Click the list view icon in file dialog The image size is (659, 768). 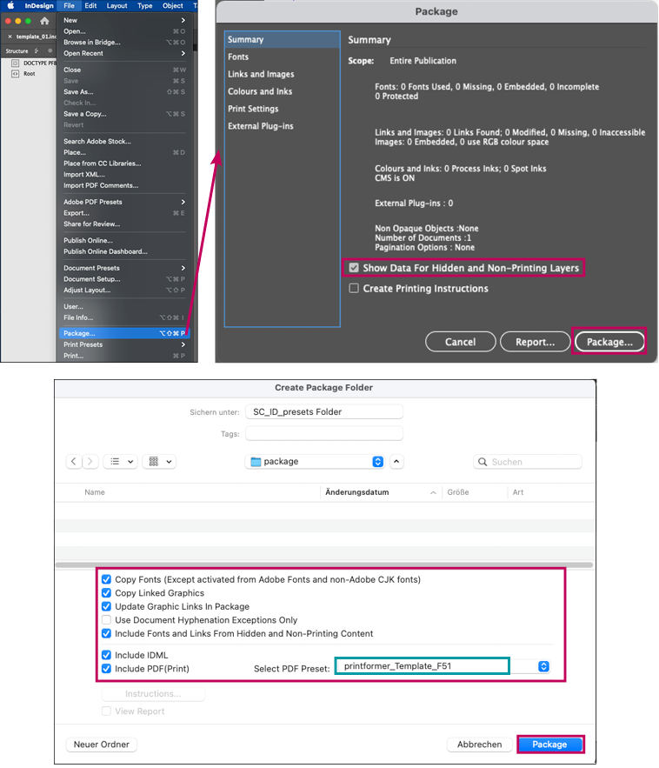pyautogui.click(x=114, y=462)
